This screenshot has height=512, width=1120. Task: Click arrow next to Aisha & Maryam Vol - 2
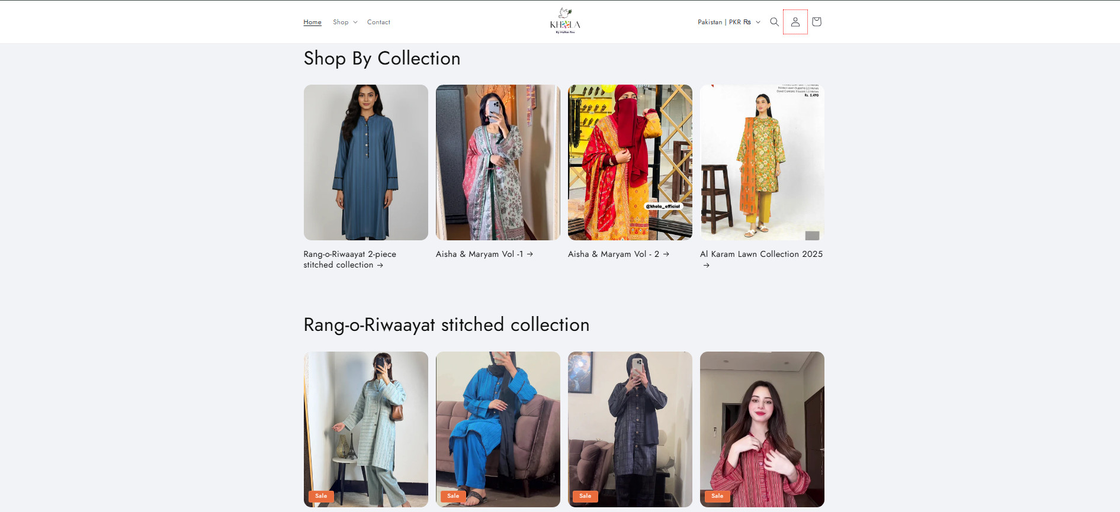point(666,254)
